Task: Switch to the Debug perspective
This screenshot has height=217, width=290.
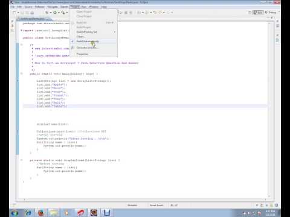Action: [x=271, y=13]
